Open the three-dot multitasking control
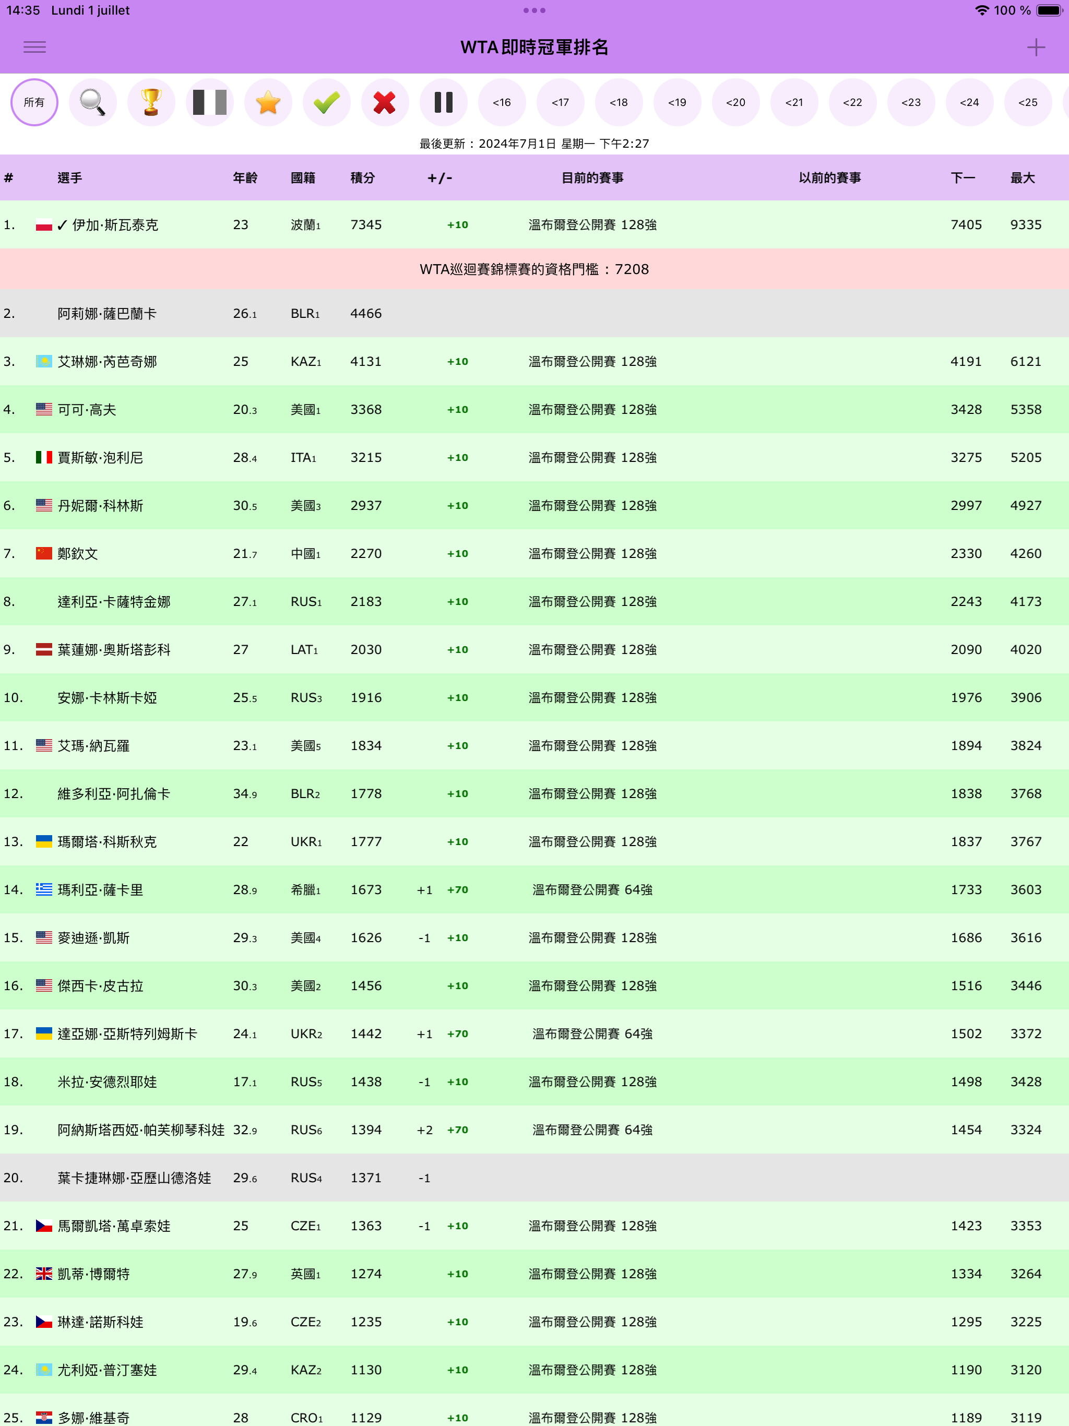1069x1426 pixels. (534, 10)
